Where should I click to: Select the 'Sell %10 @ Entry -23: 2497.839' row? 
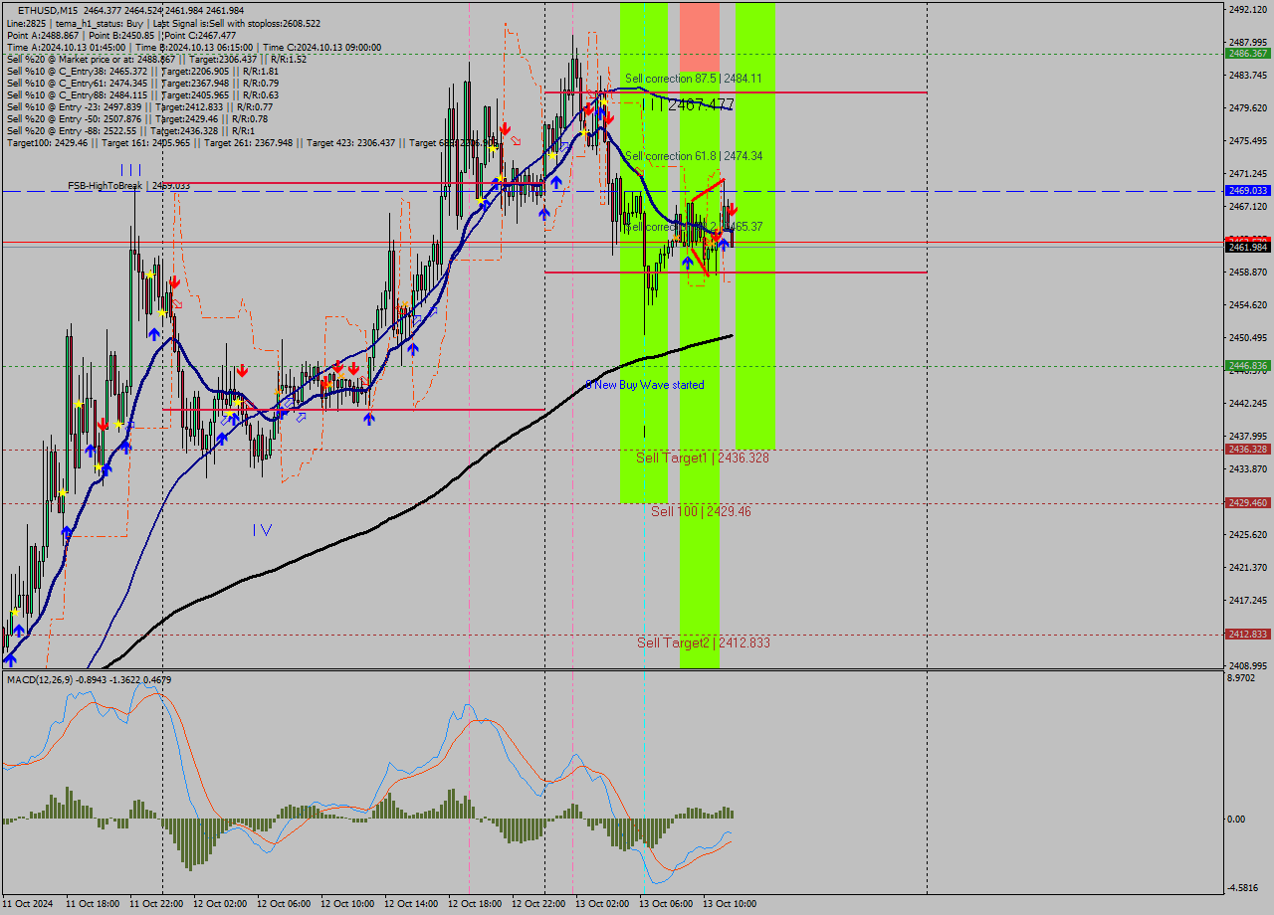pyautogui.click(x=139, y=106)
